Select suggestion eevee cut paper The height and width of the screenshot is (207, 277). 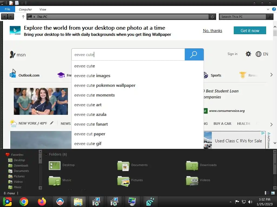coord(138,134)
